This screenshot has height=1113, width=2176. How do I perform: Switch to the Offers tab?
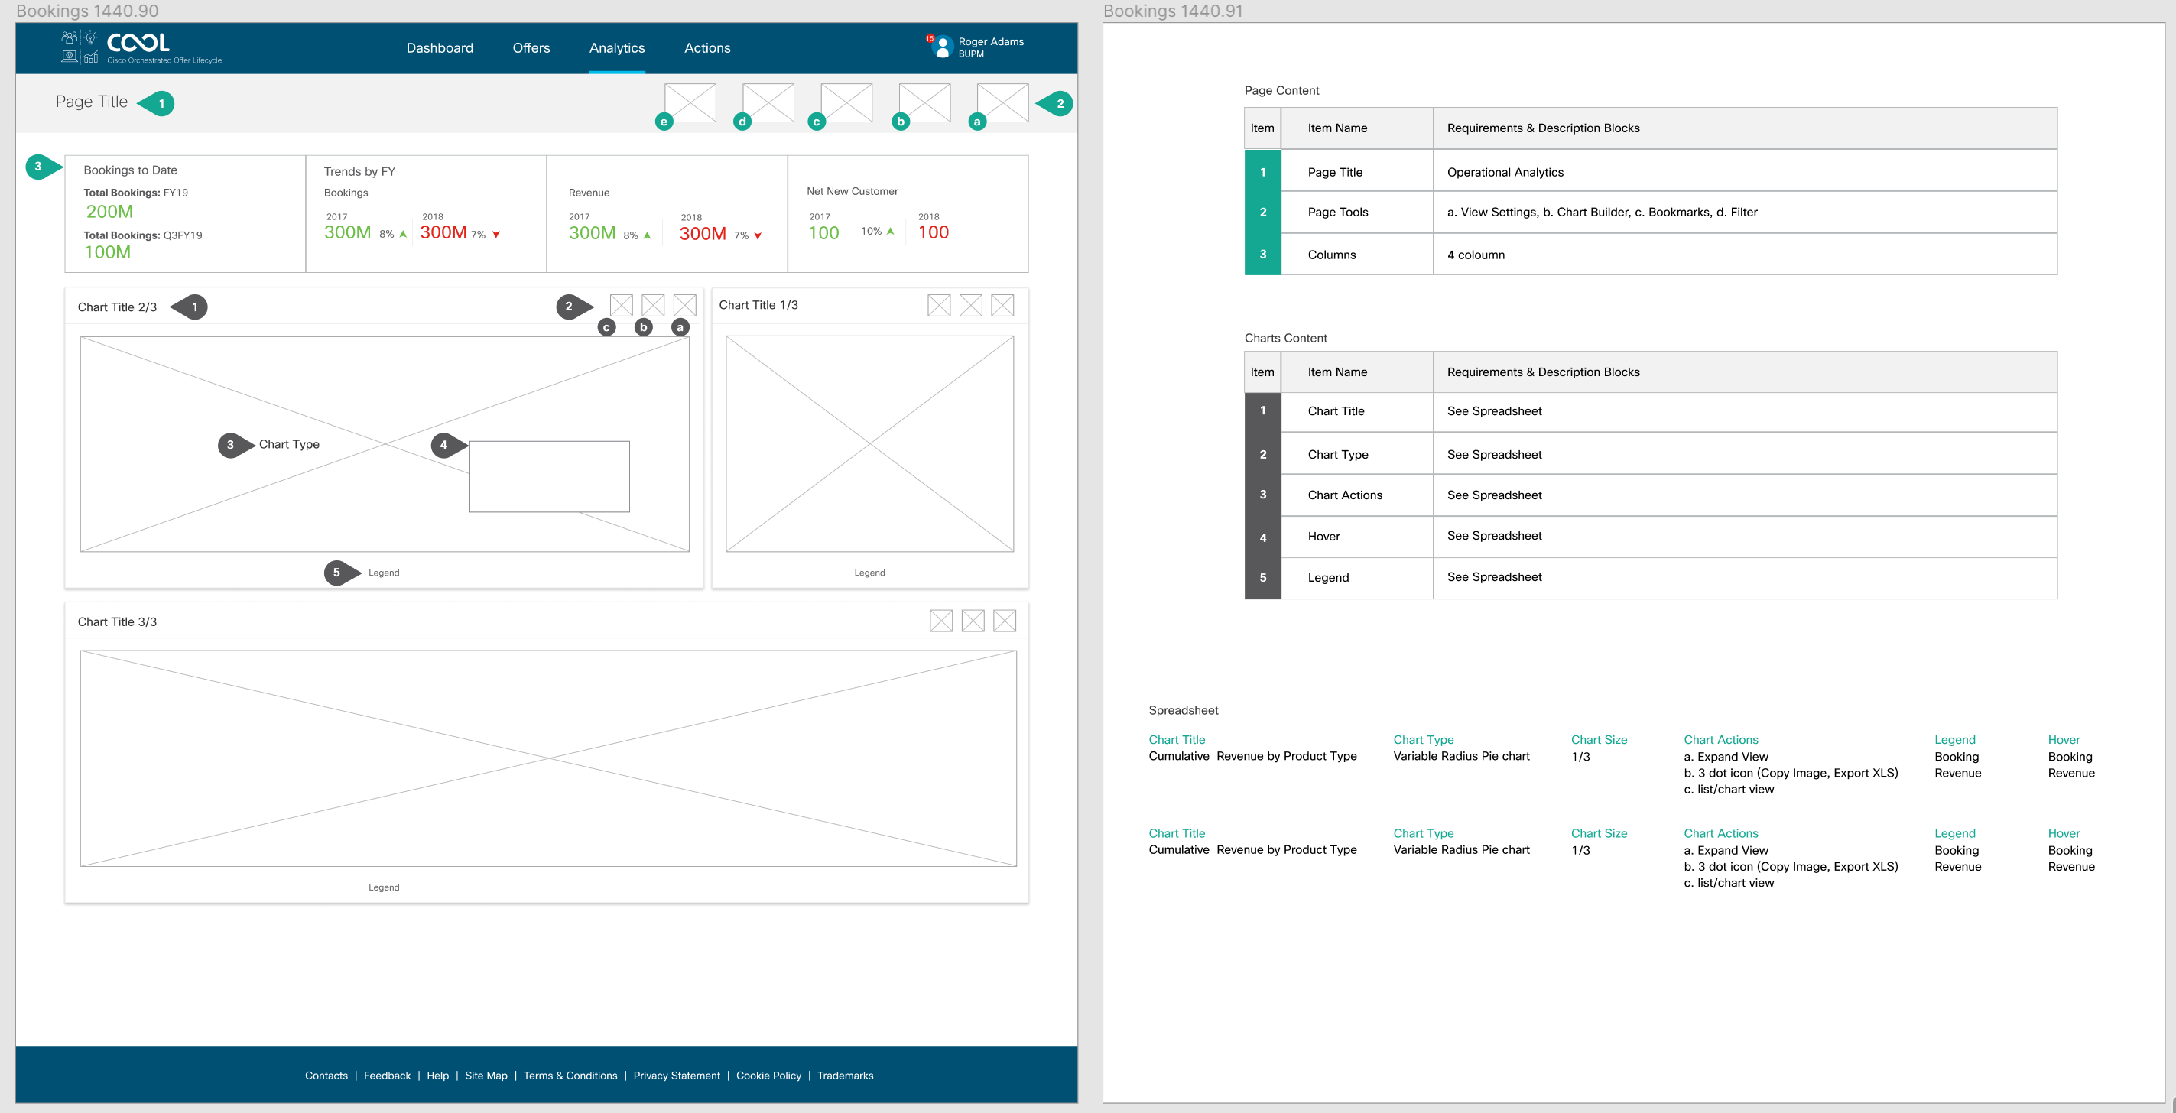531,48
